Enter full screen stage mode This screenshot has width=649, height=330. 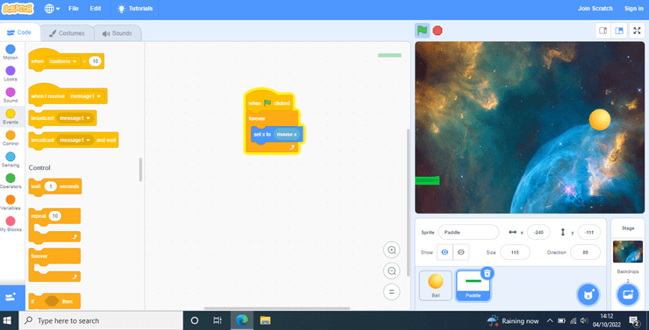tap(637, 31)
